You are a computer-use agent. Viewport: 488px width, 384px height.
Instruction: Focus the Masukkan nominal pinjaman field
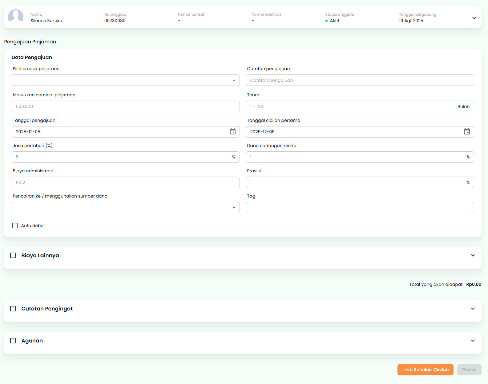pos(126,106)
